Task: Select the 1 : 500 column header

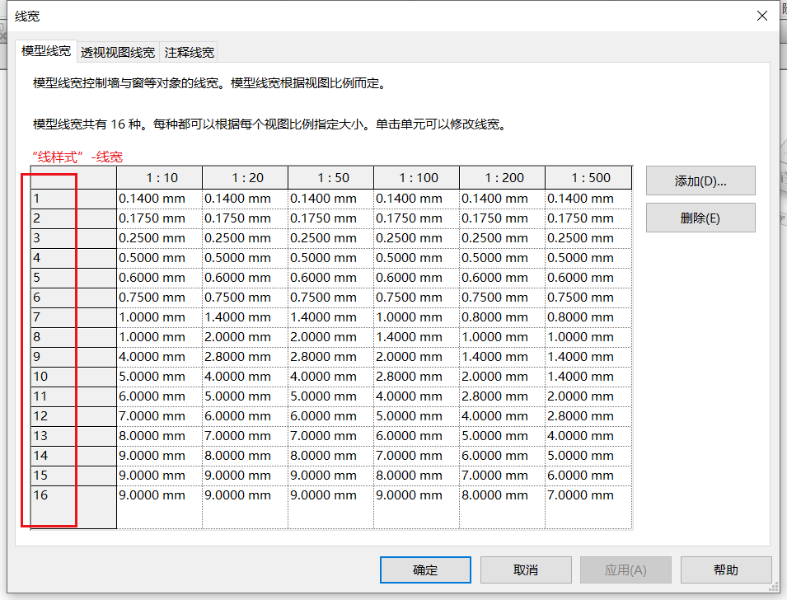Action: pos(588,178)
